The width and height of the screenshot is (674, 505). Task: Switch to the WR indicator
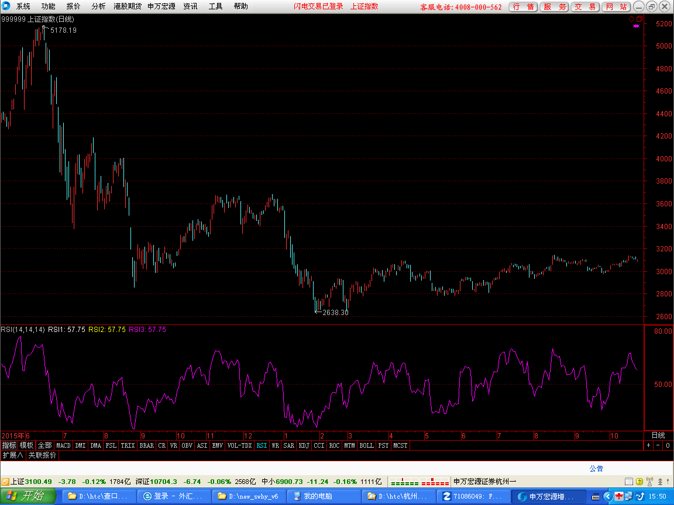click(x=276, y=445)
